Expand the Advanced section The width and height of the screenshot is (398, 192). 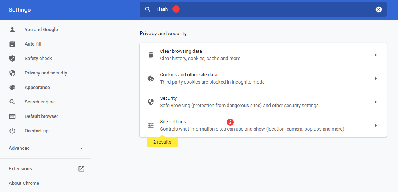pos(81,148)
